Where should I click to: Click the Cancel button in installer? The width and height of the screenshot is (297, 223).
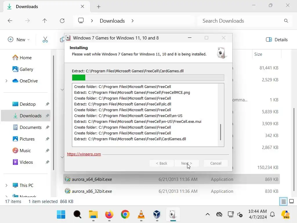(215, 163)
